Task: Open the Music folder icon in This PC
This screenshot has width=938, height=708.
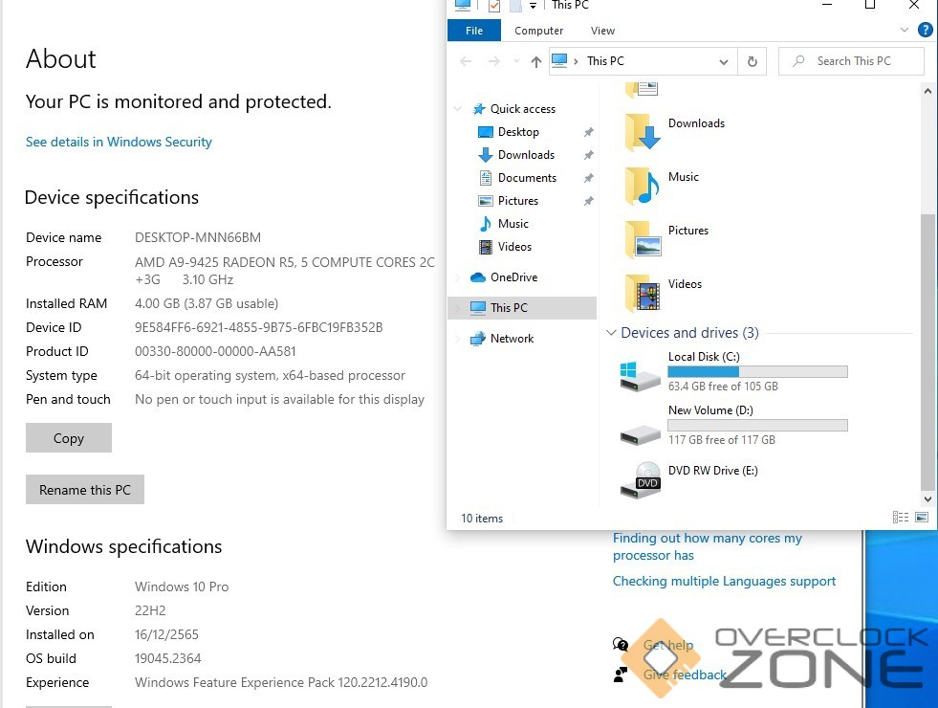Action: point(642,186)
